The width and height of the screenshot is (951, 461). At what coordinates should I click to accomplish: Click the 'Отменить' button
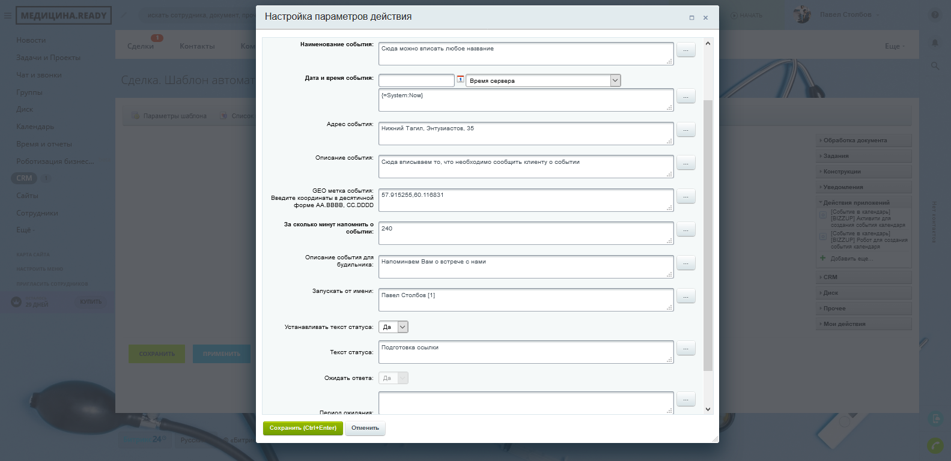pyautogui.click(x=365, y=428)
